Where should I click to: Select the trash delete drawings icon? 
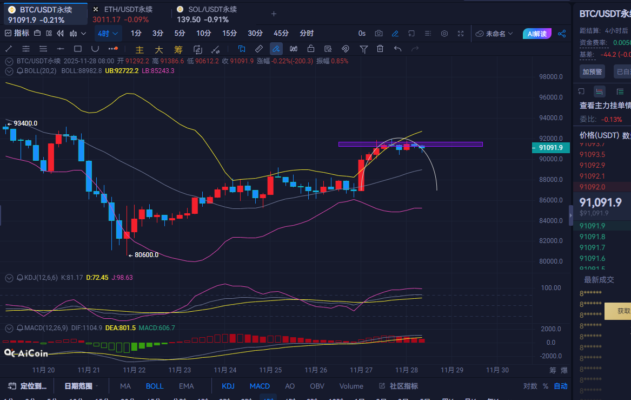380,49
